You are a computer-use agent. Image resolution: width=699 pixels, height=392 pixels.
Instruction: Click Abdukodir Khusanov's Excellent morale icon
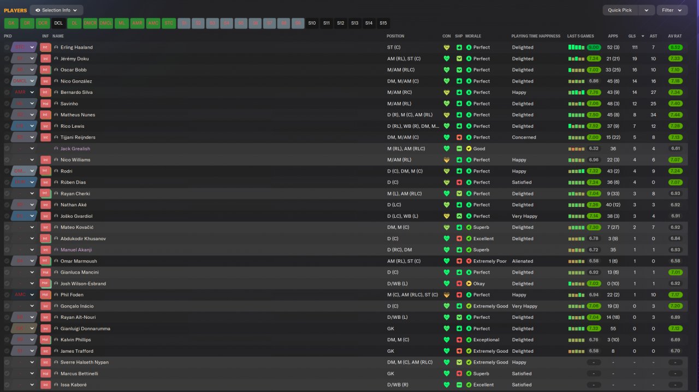point(469,239)
